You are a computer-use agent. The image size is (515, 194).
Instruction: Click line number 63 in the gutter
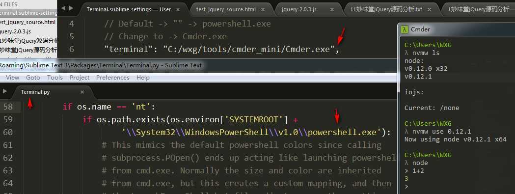point(7,170)
